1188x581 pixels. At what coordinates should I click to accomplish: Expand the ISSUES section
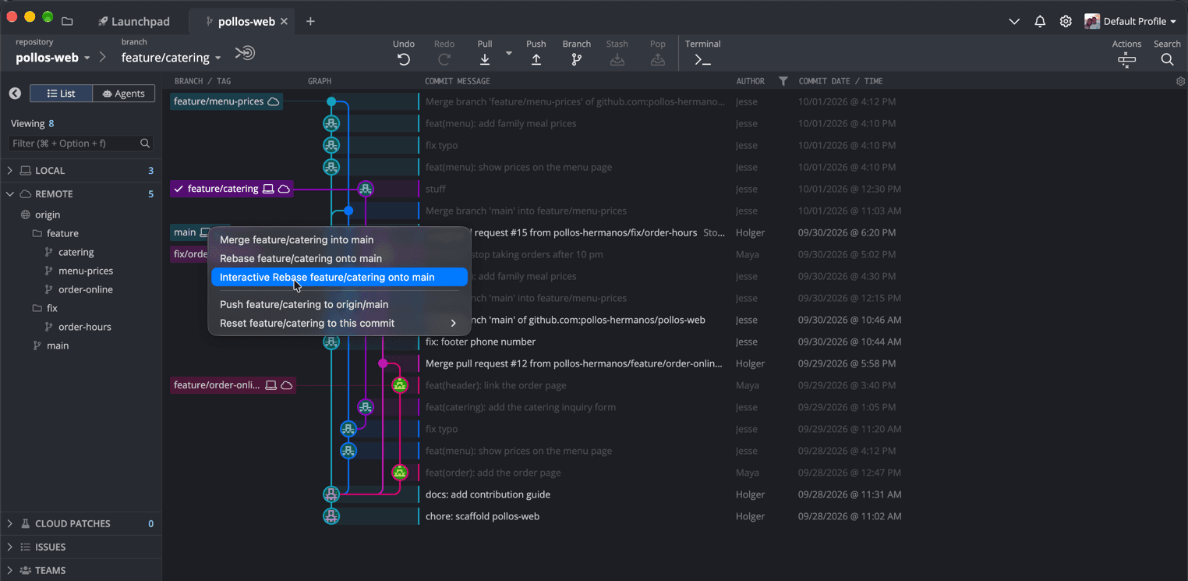pos(10,547)
